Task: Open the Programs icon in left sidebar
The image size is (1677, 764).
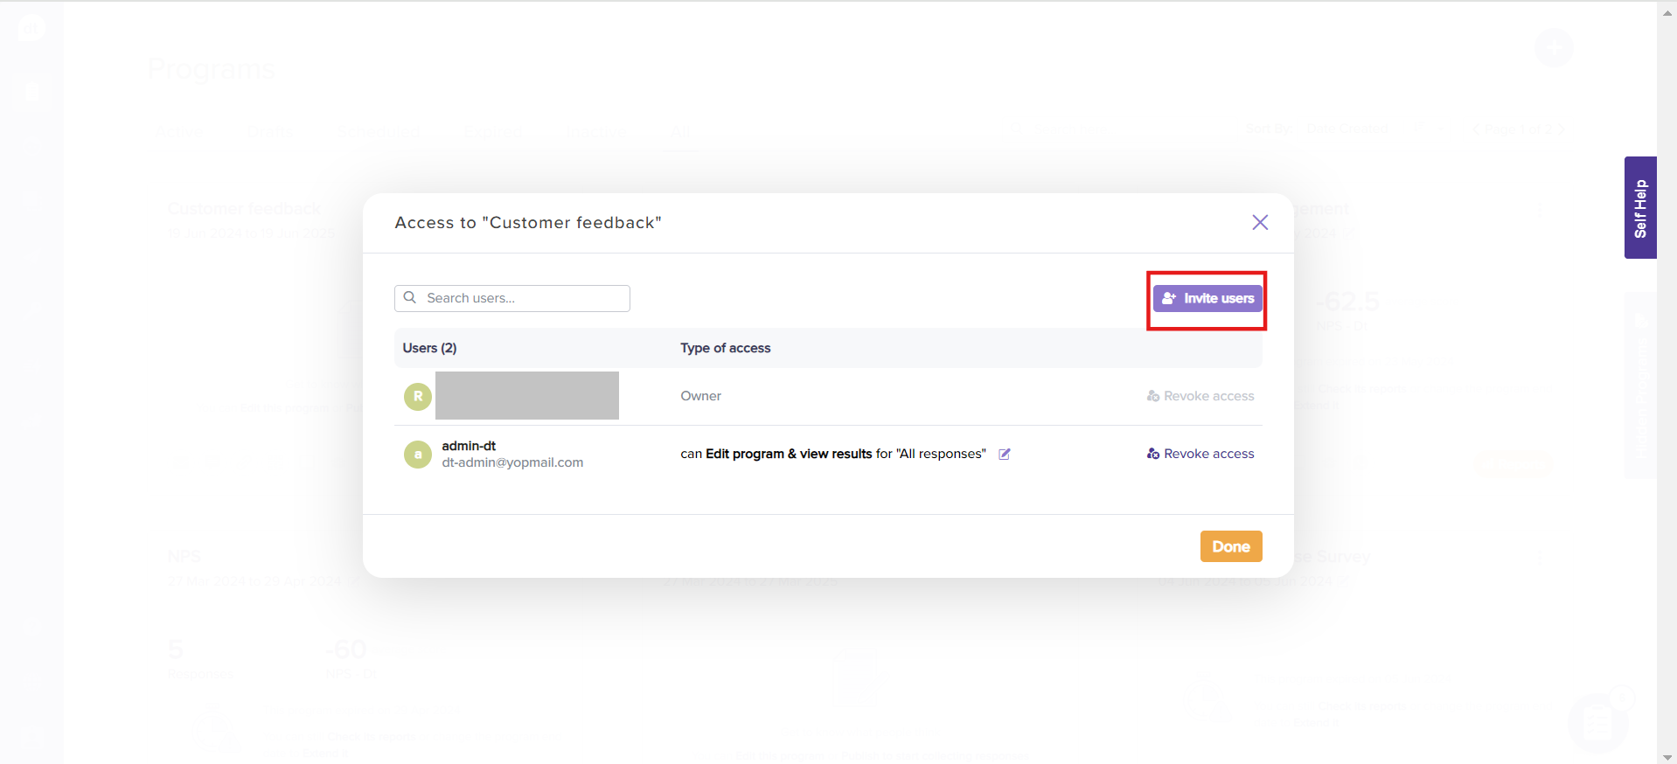Action: coord(31,91)
